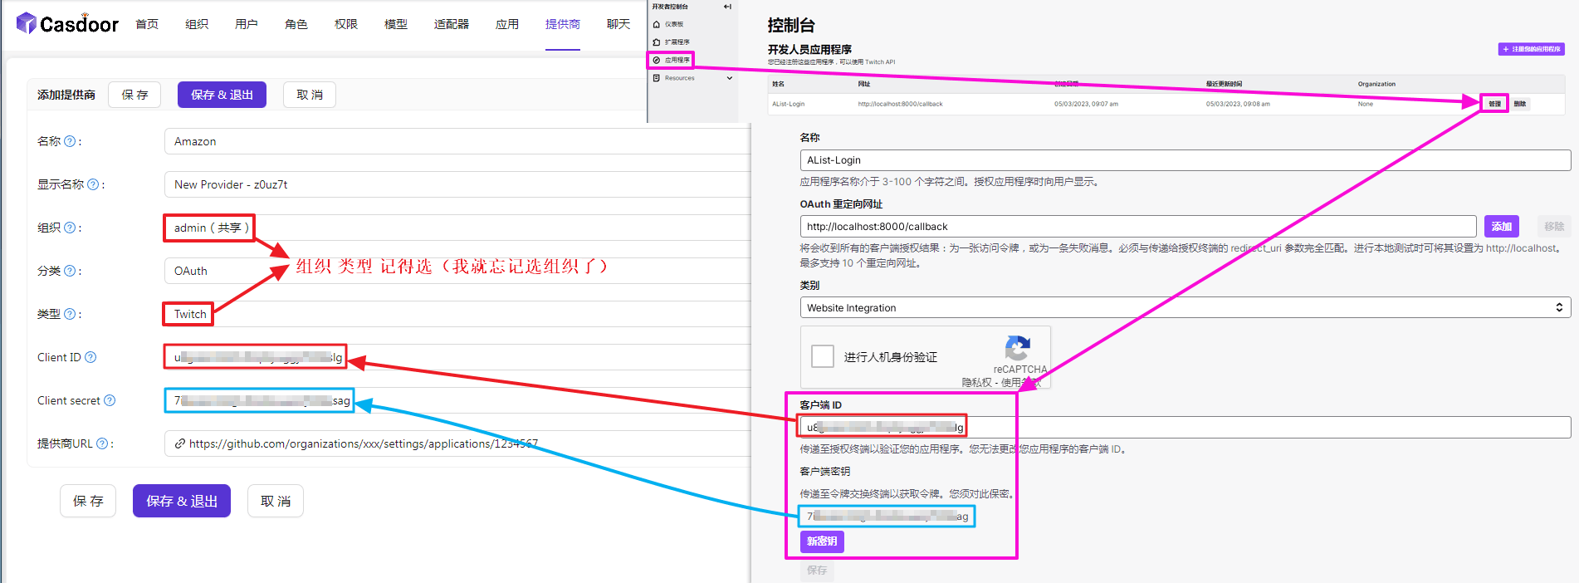Click help icon beside Client ID label
Viewport: 1579px width, 583px height.
click(x=90, y=357)
